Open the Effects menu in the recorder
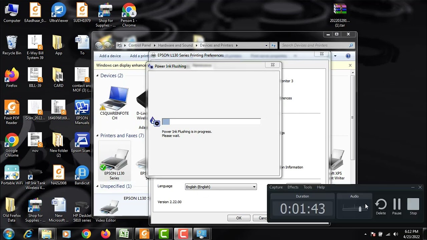427x240 pixels. point(293,187)
